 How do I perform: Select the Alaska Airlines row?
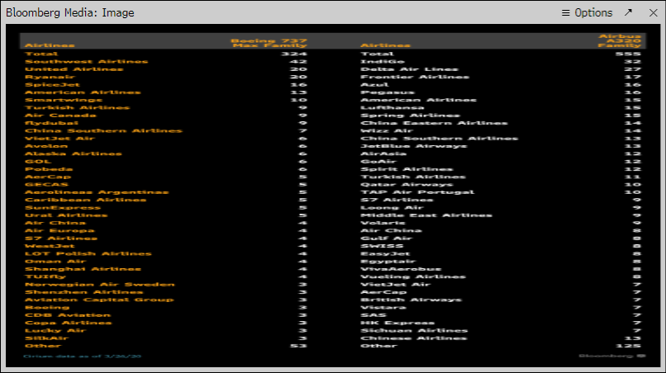pyautogui.click(x=165, y=153)
